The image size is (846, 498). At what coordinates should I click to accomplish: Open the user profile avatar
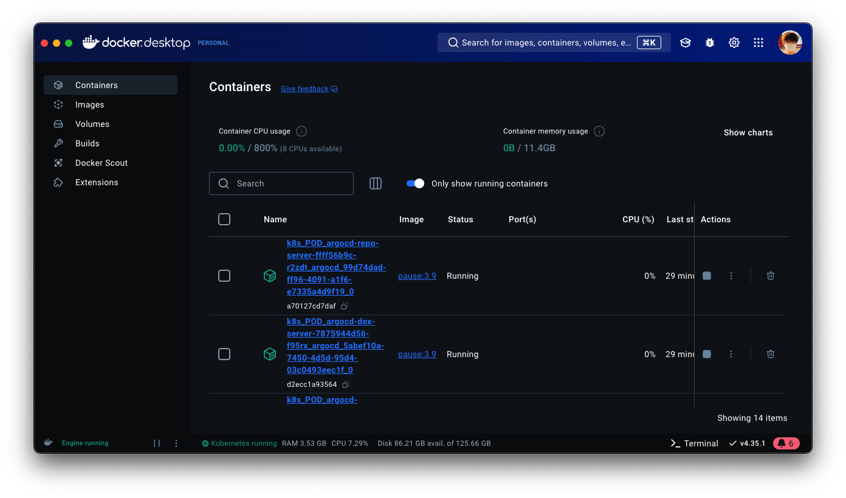pyautogui.click(x=790, y=43)
